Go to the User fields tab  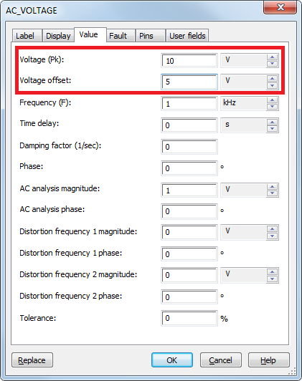coord(187,36)
